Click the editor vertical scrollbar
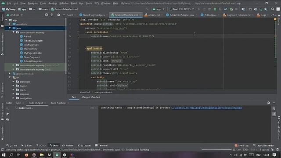 coord(275,39)
